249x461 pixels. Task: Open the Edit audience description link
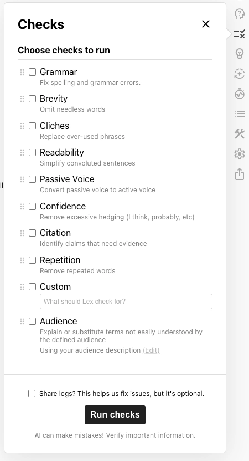pyautogui.click(x=151, y=350)
